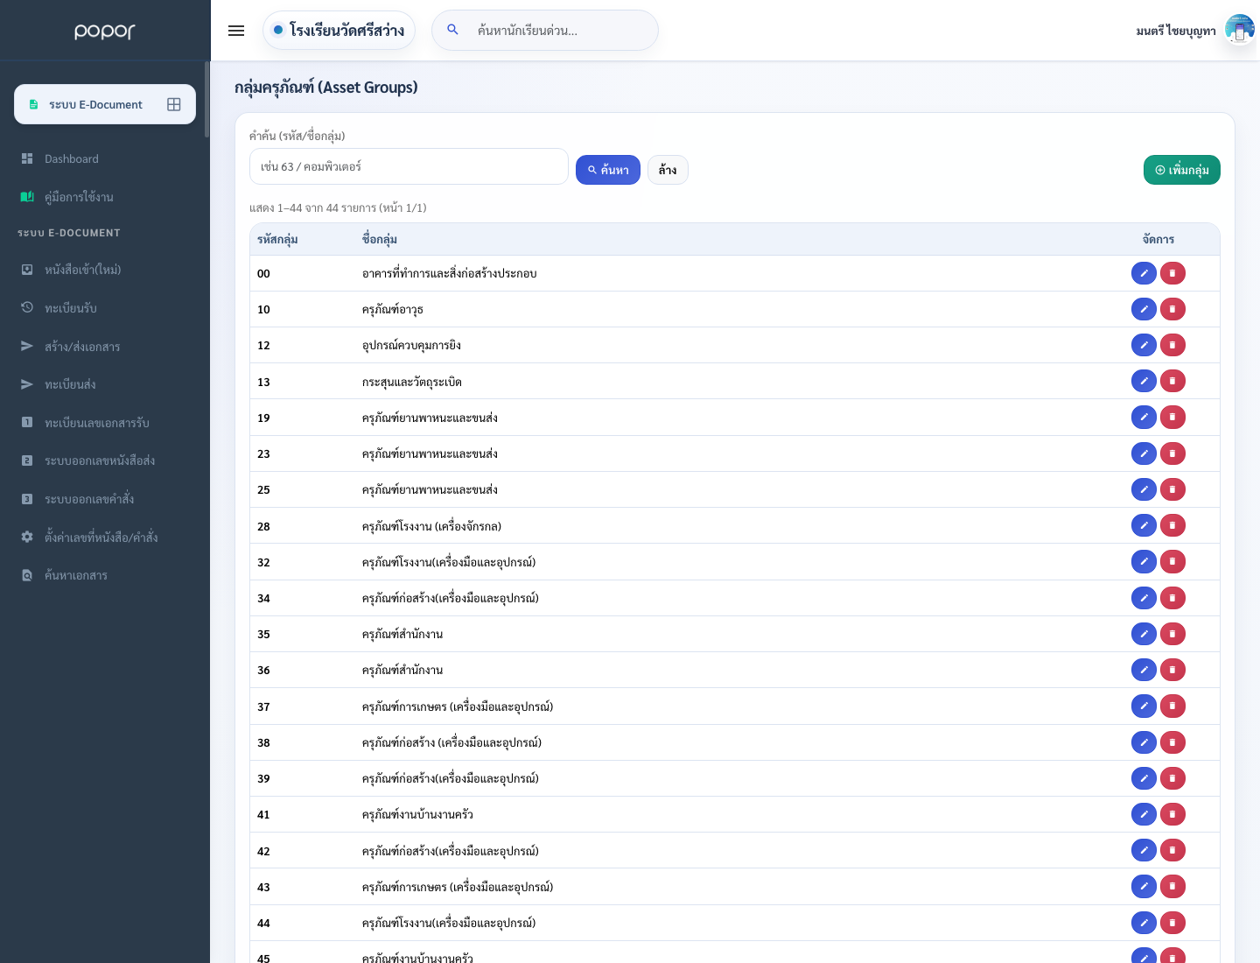Delete asset group with code 44
Viewport: 1260px width, 963px height.
point(1172,923)
